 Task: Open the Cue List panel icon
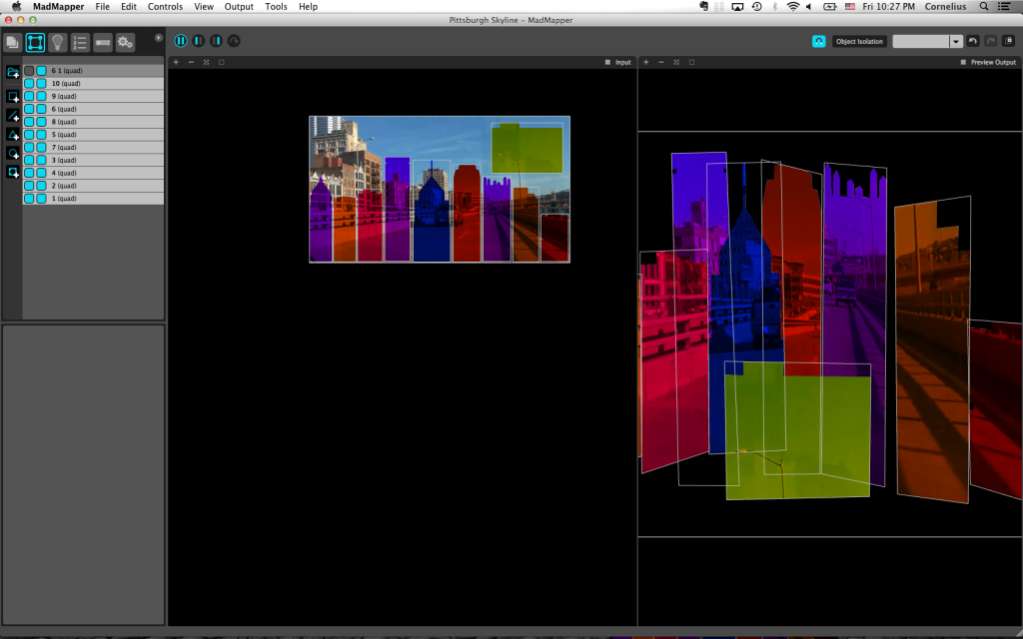pos(80,42)
